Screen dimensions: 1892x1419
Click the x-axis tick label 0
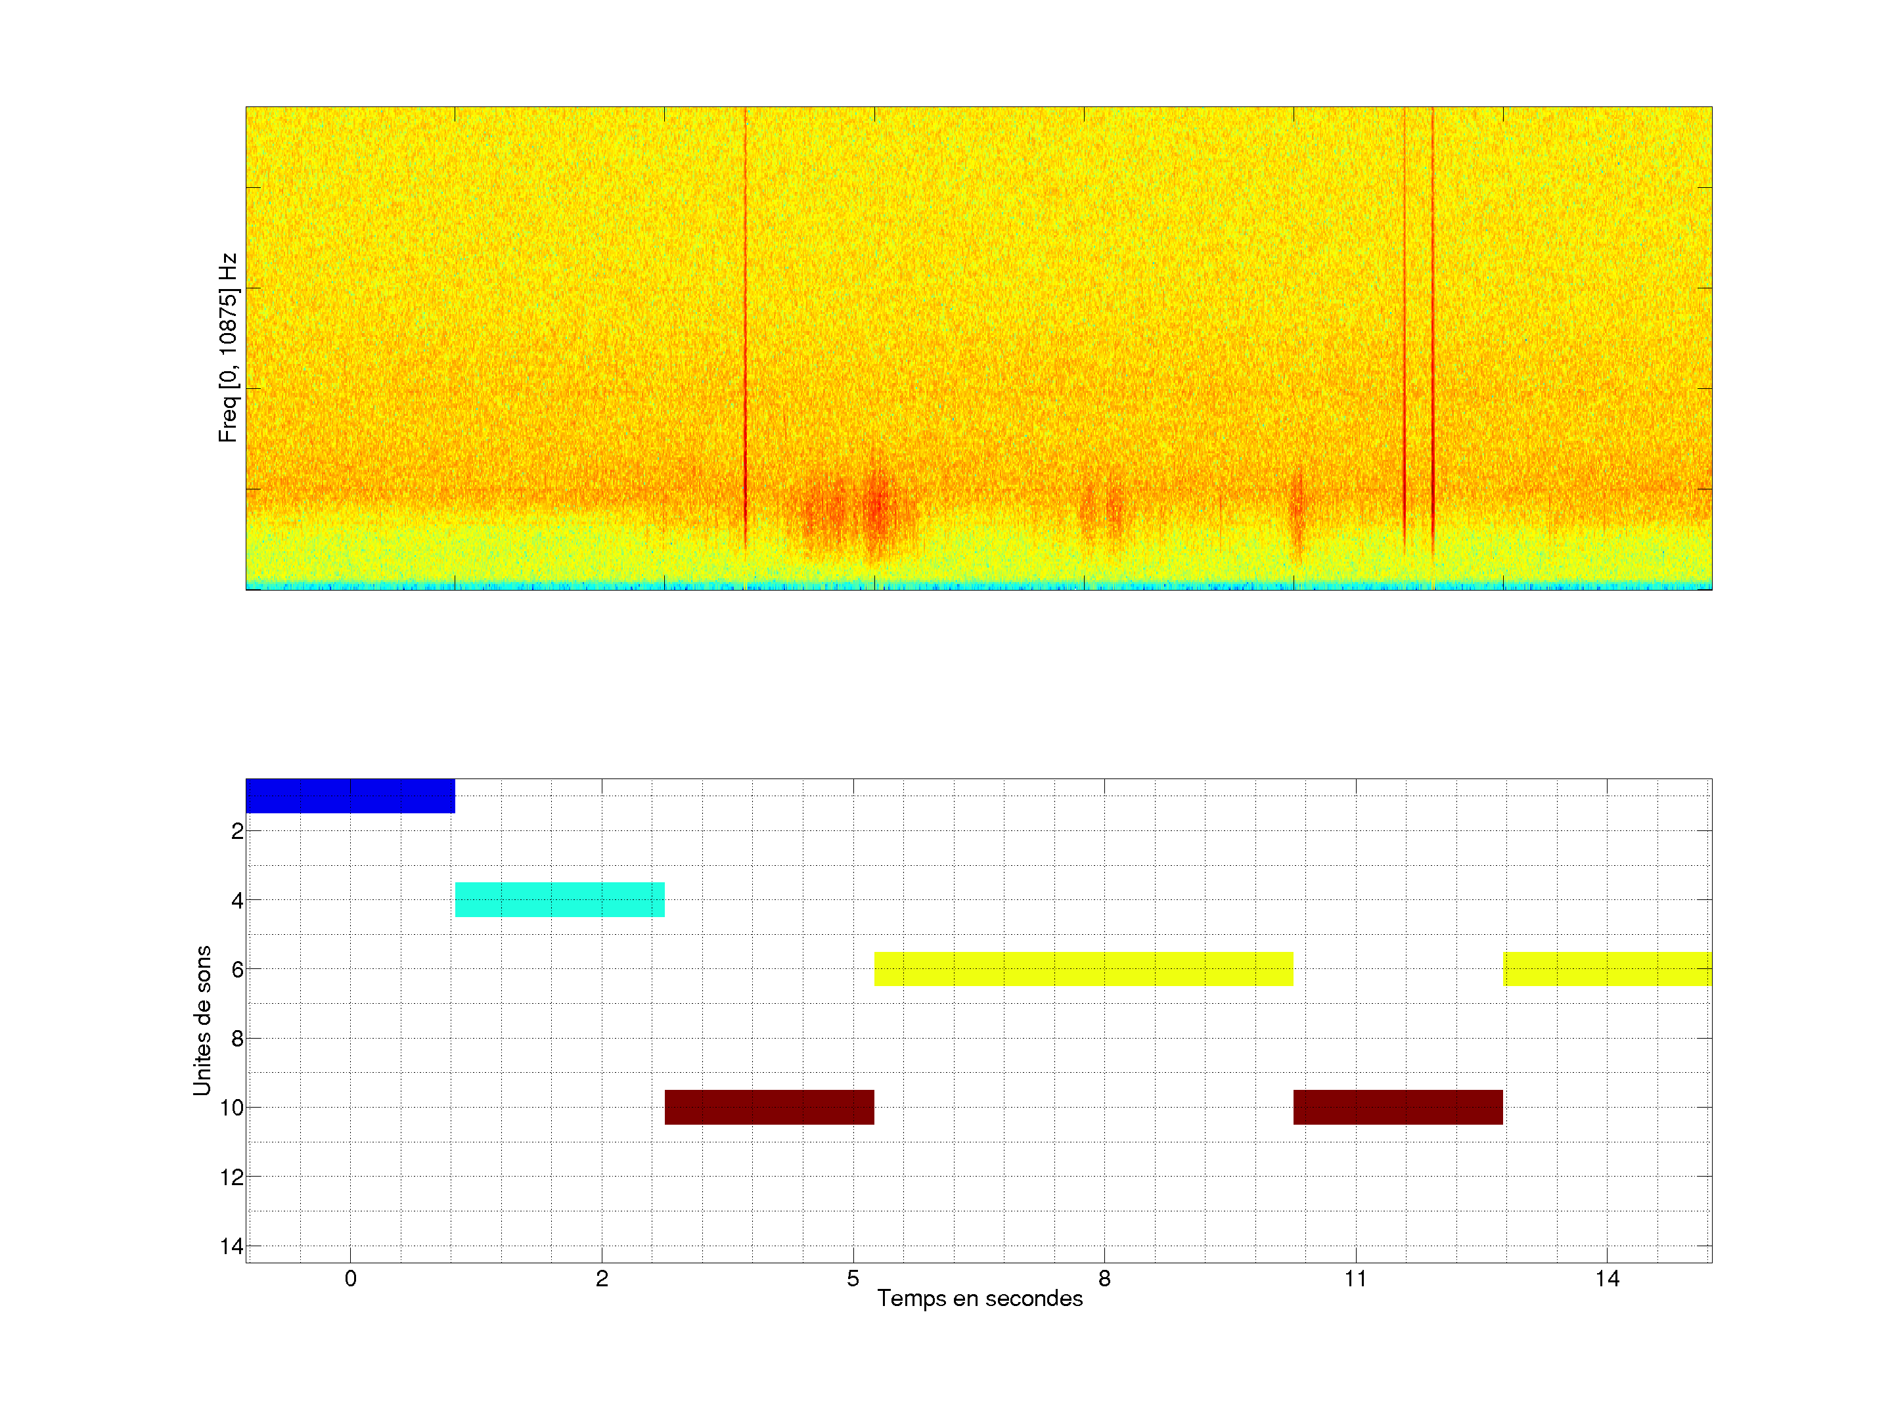[x=350, y=1278]
